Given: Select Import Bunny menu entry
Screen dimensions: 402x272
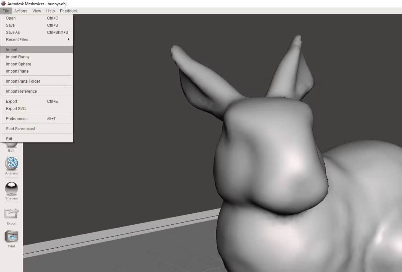Looking at the screenshot, I should 37,57.
